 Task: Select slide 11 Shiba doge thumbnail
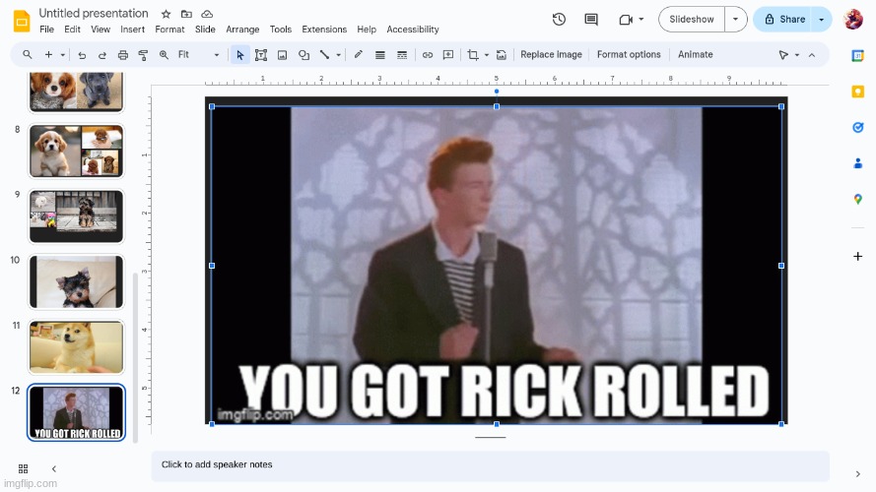tap(77, 347)
